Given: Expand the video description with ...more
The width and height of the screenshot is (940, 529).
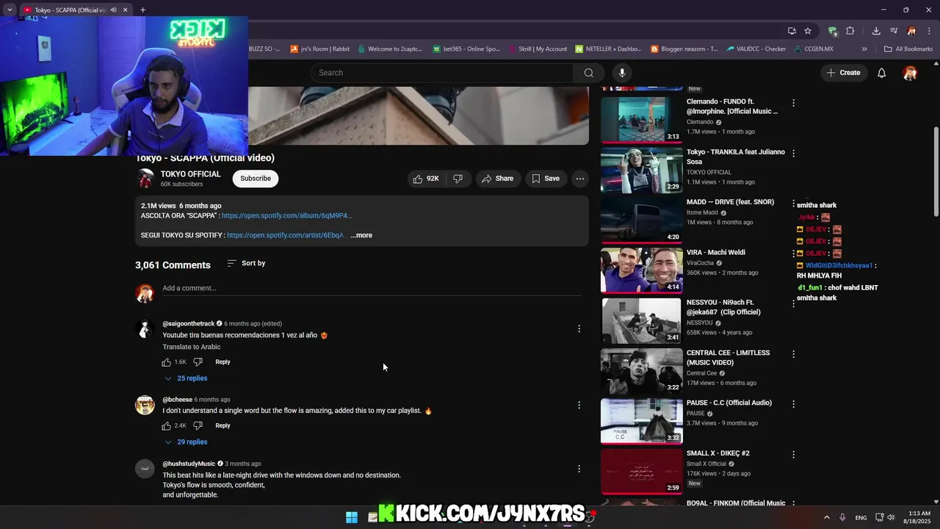Looking at the screenshot, I should point(361,235).
